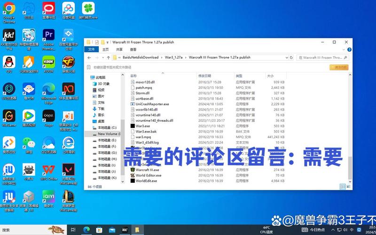
Task: Launch League of Legends WeGame icon
Action: click(x=69, y=201)
